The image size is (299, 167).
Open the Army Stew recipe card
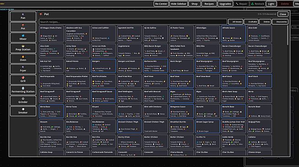[77, 51]
